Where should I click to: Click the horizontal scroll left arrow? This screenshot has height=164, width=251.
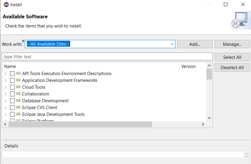[5, 124]
